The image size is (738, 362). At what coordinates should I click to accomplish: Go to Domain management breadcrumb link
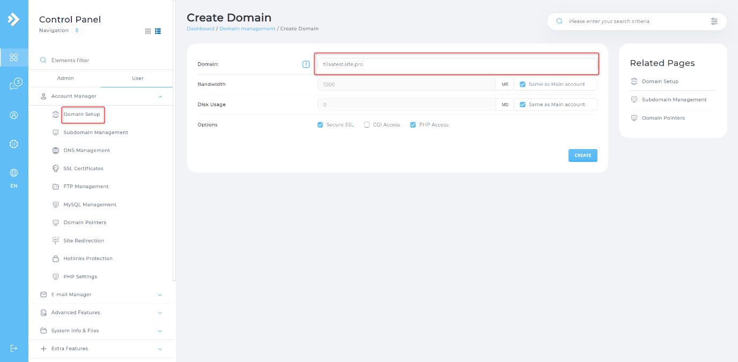click(x=247, y=28)
